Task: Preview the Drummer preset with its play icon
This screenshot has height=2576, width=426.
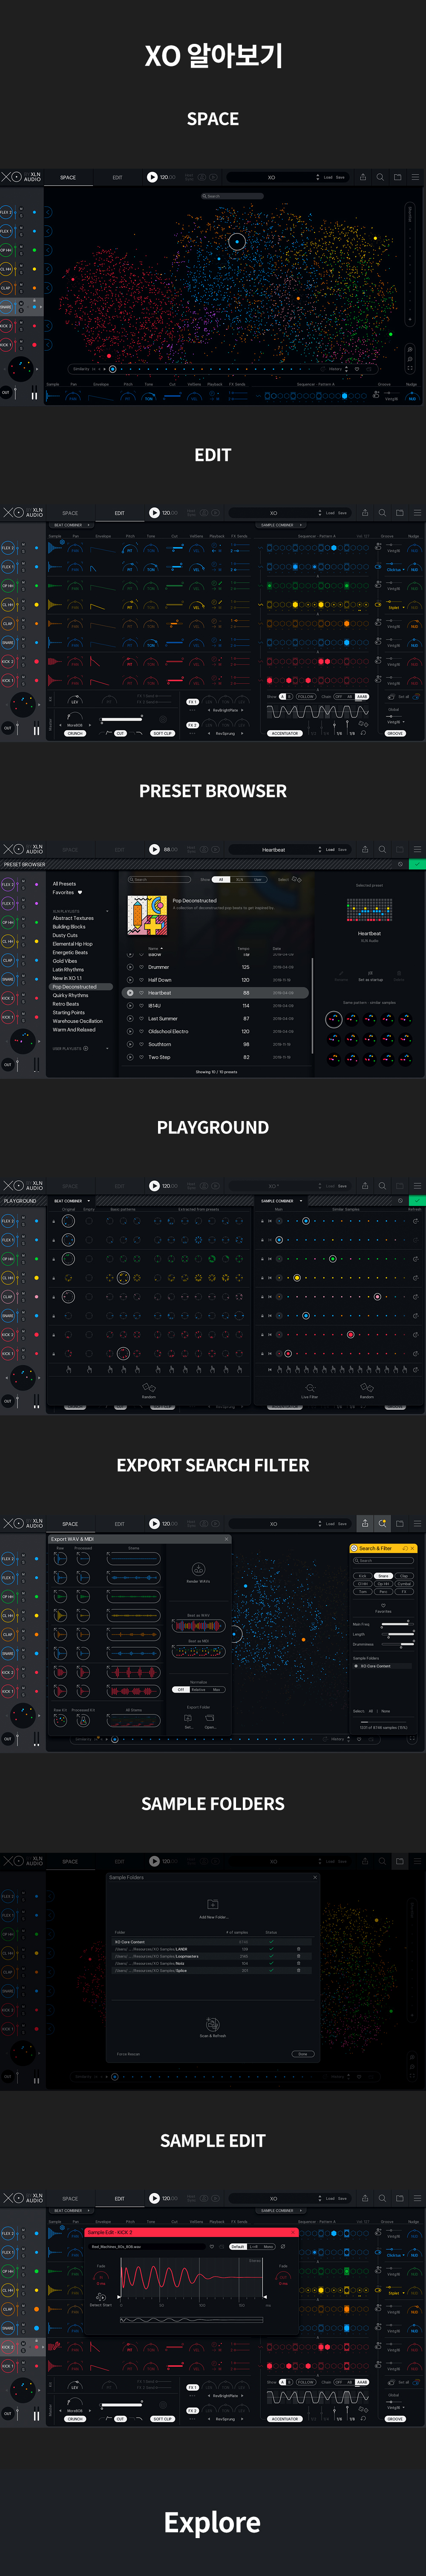Action: pyautogui.click(x=130, y=967)
